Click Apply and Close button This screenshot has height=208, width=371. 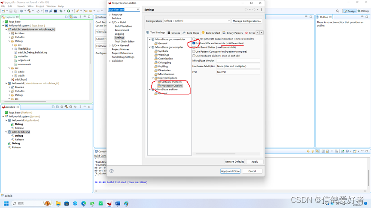230,171
